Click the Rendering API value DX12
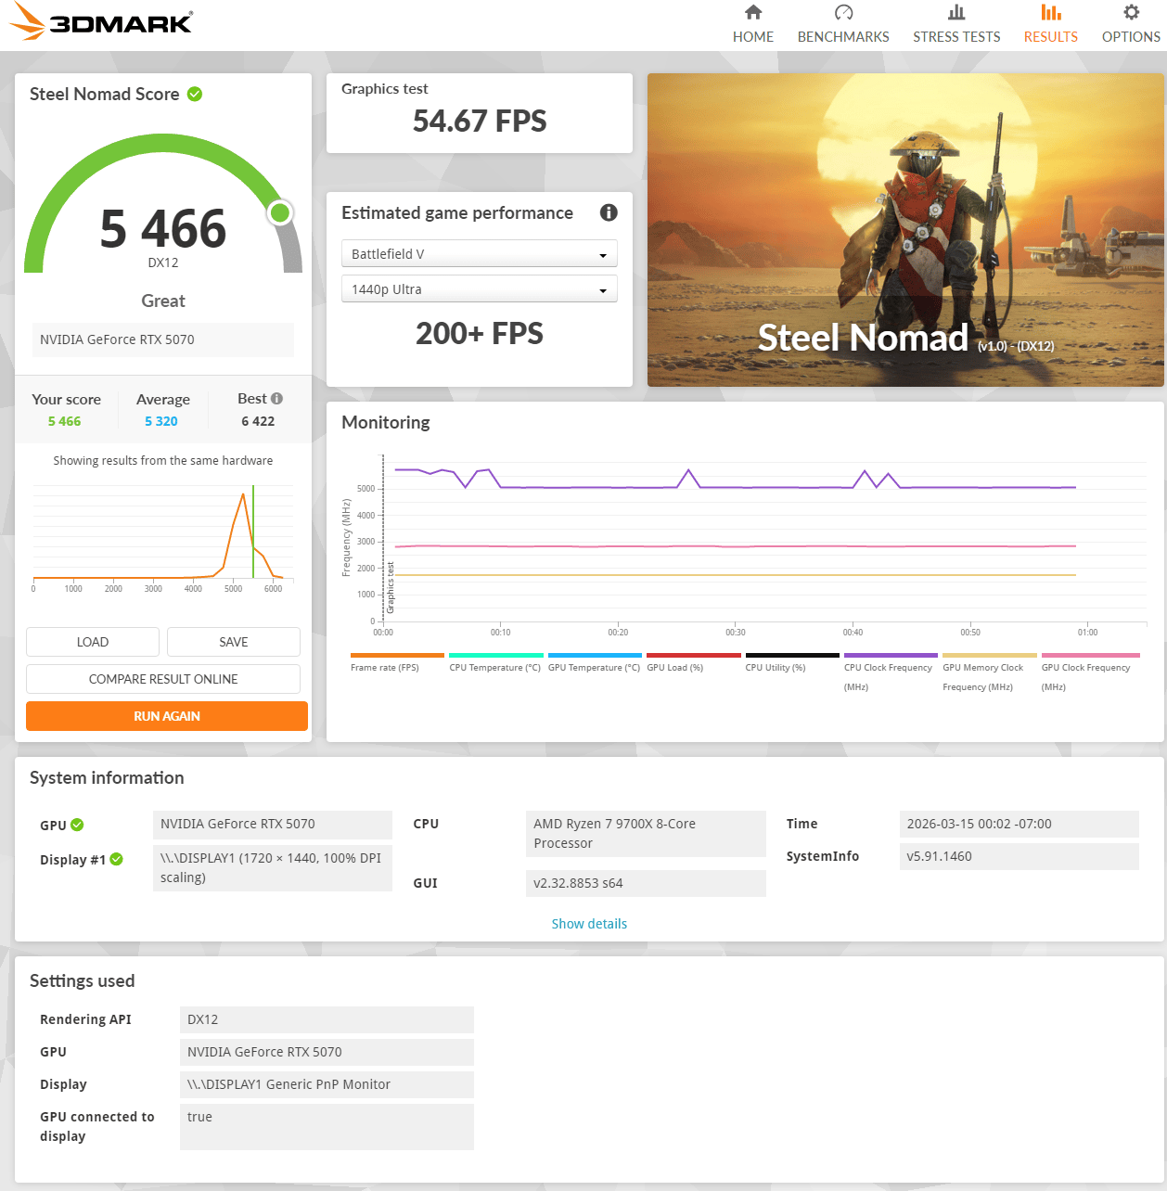The width and height of the screenshot is (1167, 1191). tap(327, 1019)
